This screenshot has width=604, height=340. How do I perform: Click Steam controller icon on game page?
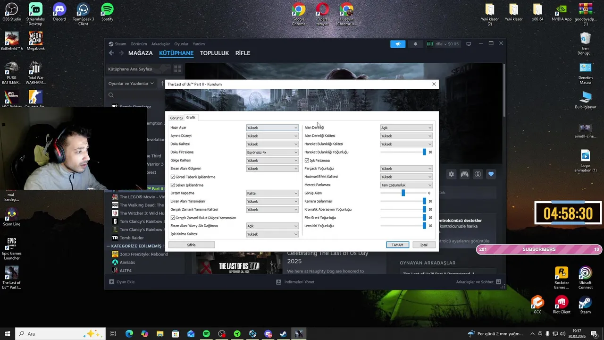click(x=464, y=174)
